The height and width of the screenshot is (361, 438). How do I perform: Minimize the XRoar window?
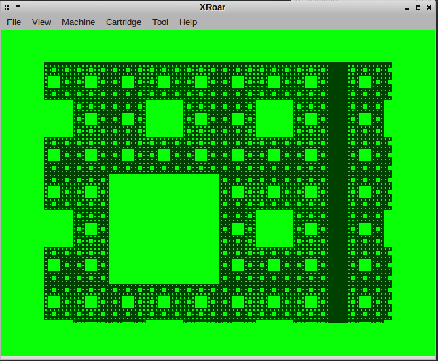[x=407, y=7]
